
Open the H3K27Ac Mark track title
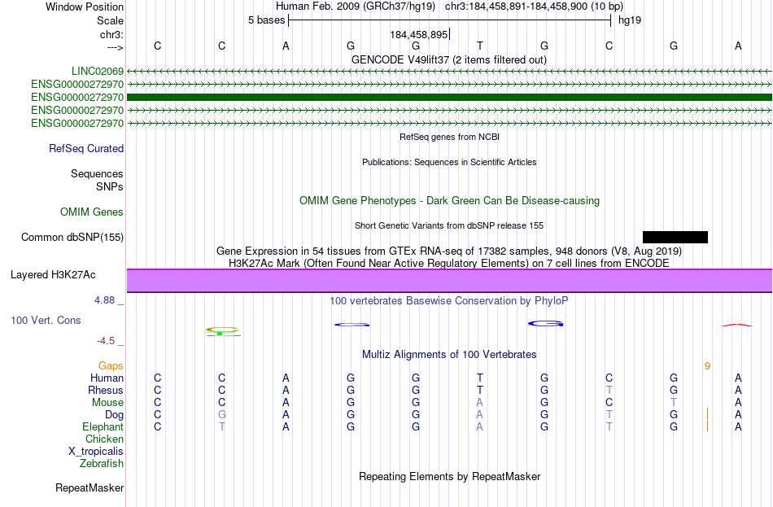click(x=449, y=264)
